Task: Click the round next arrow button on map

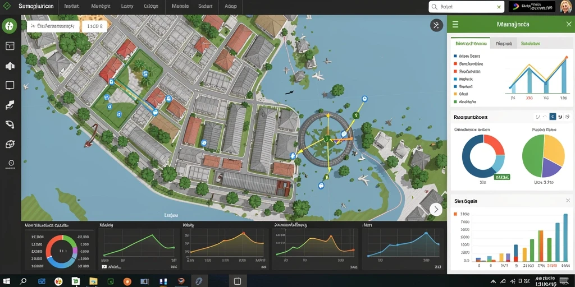Action: pyautogui.click(x=436, y=210)
